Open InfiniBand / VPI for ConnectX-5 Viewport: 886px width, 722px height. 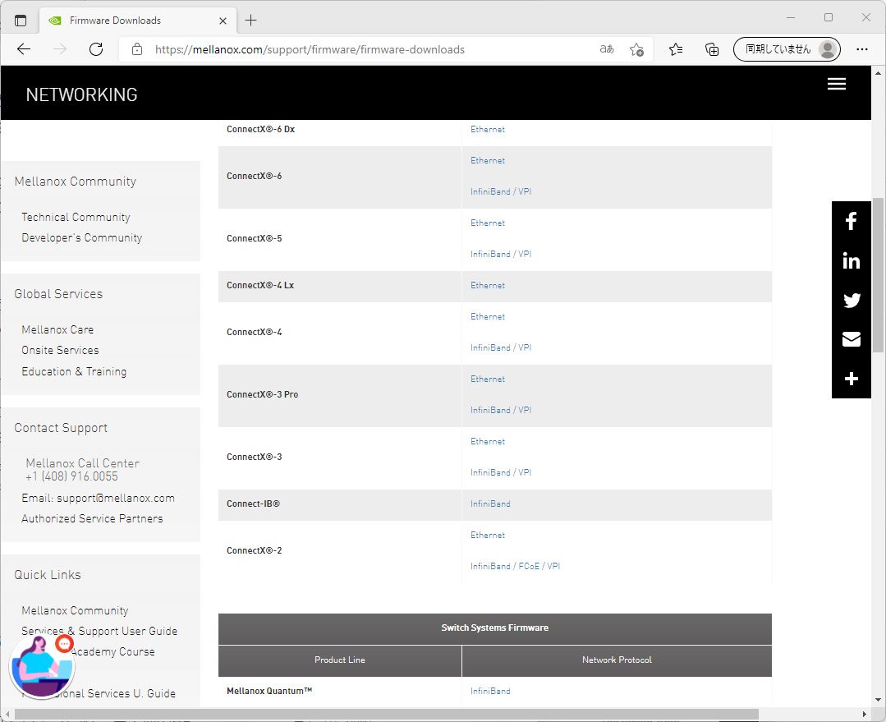(x=501, y=255)
